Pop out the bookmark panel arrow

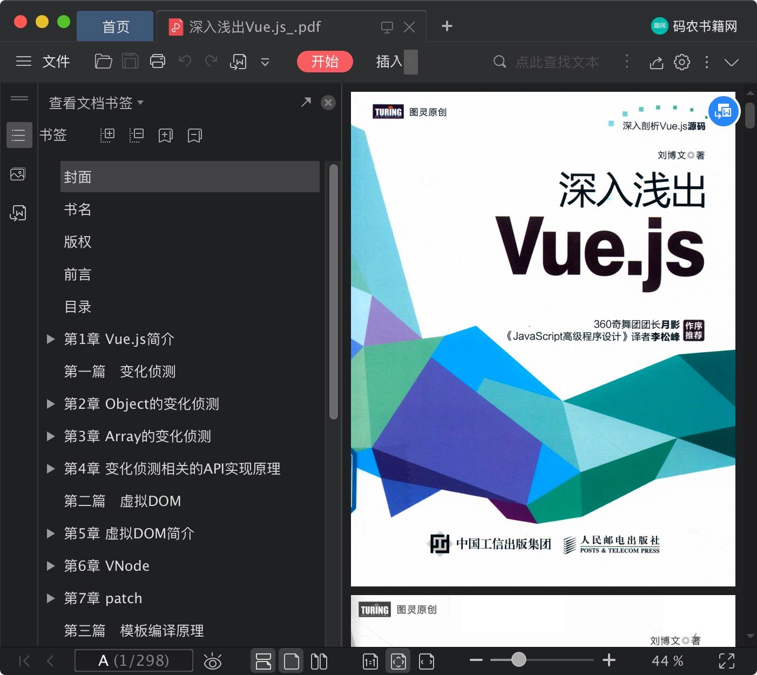[x=306, y=102]
